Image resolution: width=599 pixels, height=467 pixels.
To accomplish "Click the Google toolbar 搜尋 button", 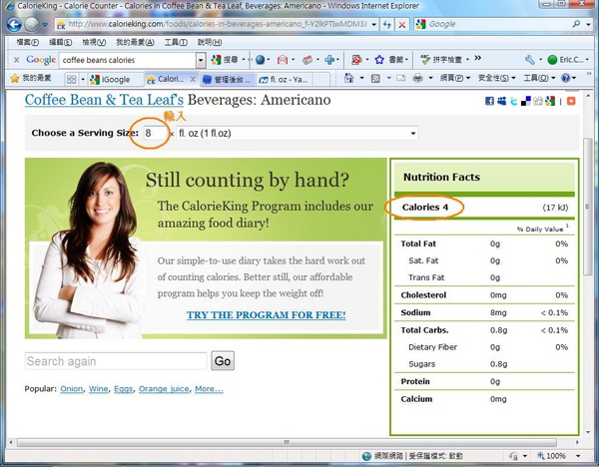I will coord(225,60).
